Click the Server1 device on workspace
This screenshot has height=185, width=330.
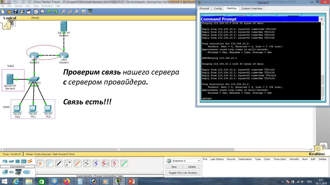[x=63, y=26]
